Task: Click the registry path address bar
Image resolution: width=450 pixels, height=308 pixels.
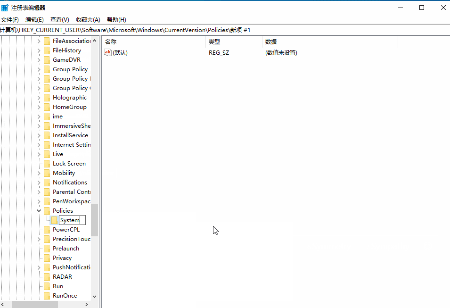Action: [188, 29]
